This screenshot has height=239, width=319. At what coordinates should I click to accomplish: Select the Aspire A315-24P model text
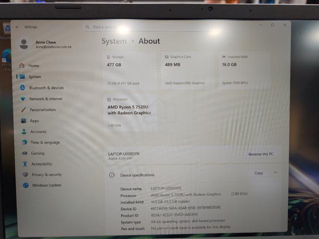[121, 158]
